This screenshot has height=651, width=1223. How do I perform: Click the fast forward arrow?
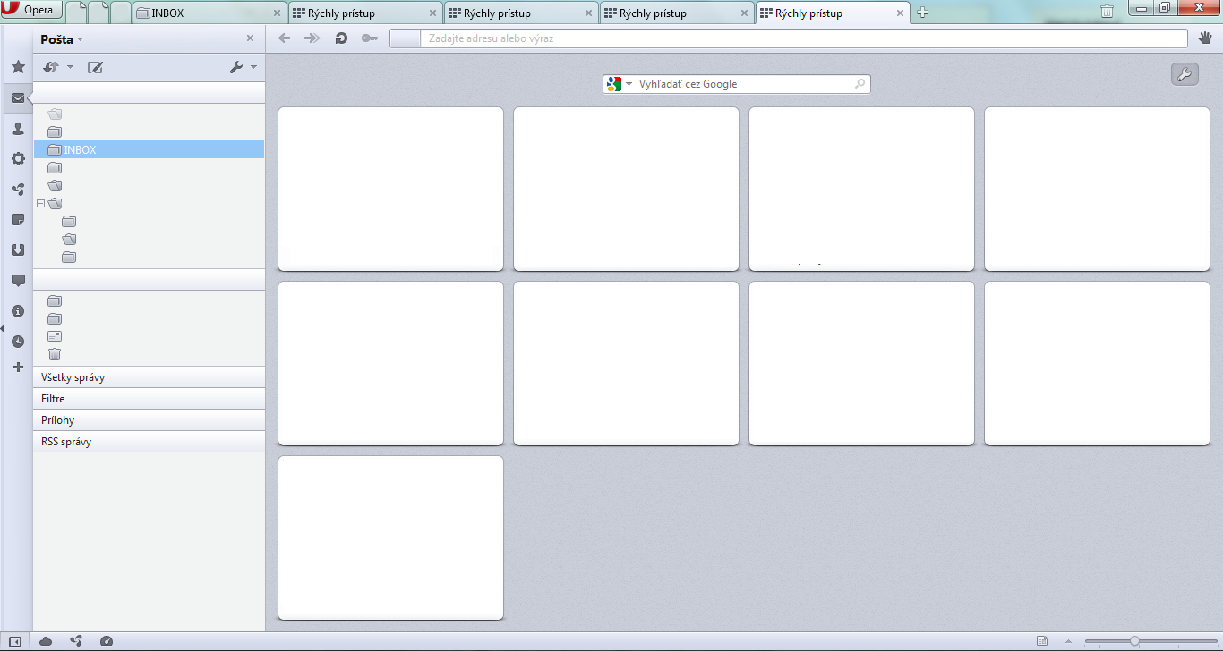(312, 38)
